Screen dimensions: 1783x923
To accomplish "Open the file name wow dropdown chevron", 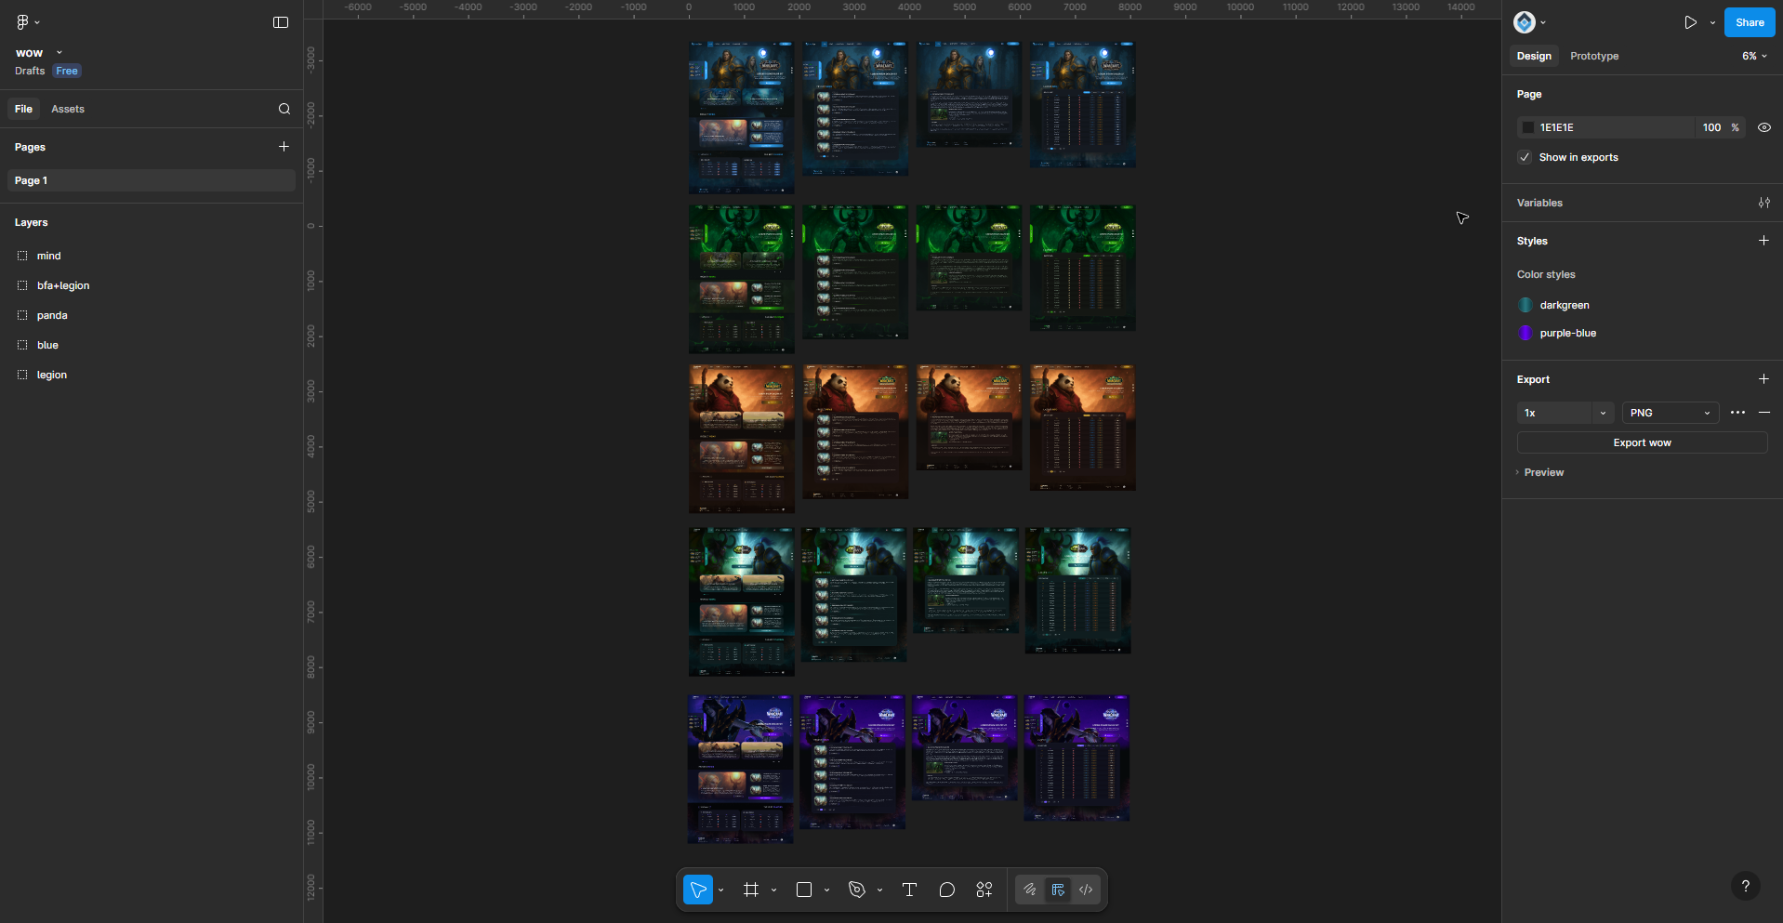I will coord(59,53).
